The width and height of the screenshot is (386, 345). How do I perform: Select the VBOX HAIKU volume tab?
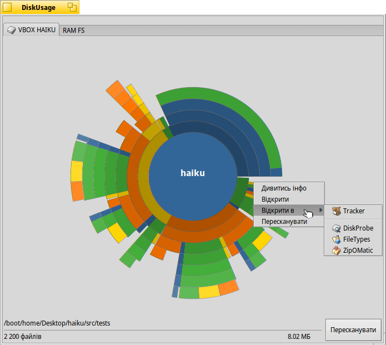pos(32,30)
